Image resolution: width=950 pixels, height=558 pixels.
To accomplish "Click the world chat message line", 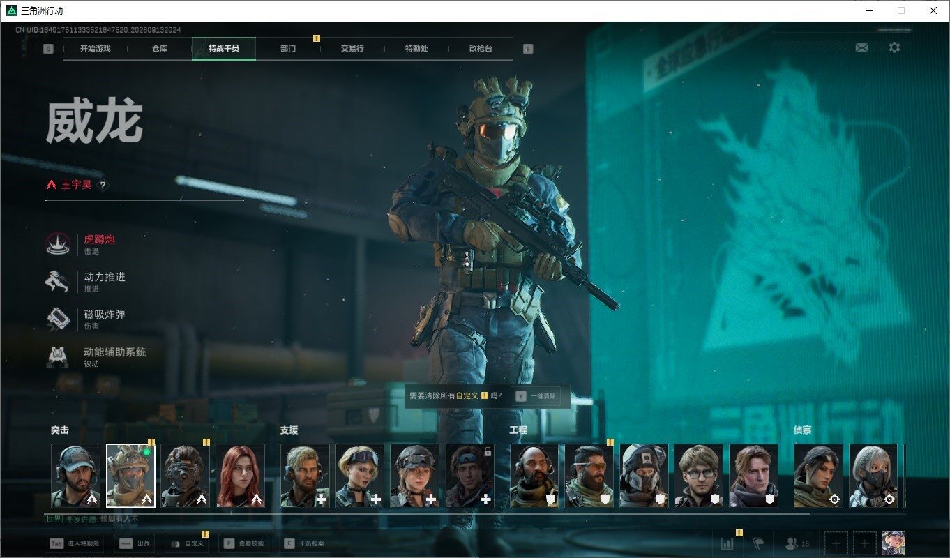I will coord(91,519).
